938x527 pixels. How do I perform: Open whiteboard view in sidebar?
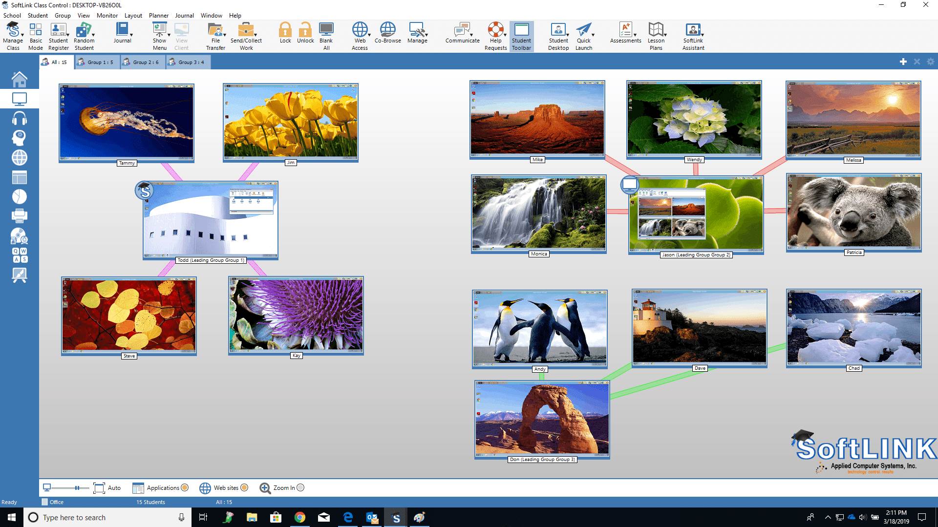(x=20, y=275)
